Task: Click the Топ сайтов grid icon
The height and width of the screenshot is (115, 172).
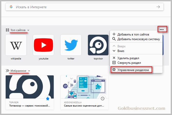Action: pos(7,30)
